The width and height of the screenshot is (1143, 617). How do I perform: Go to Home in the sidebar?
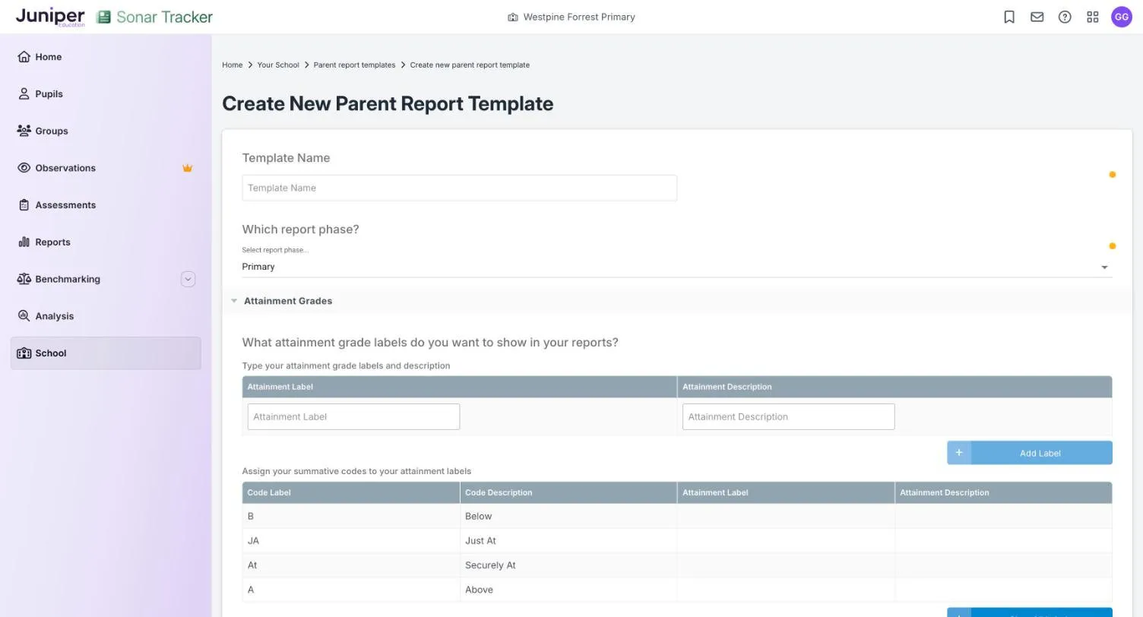pyautogui.click(x=106, y=57)
